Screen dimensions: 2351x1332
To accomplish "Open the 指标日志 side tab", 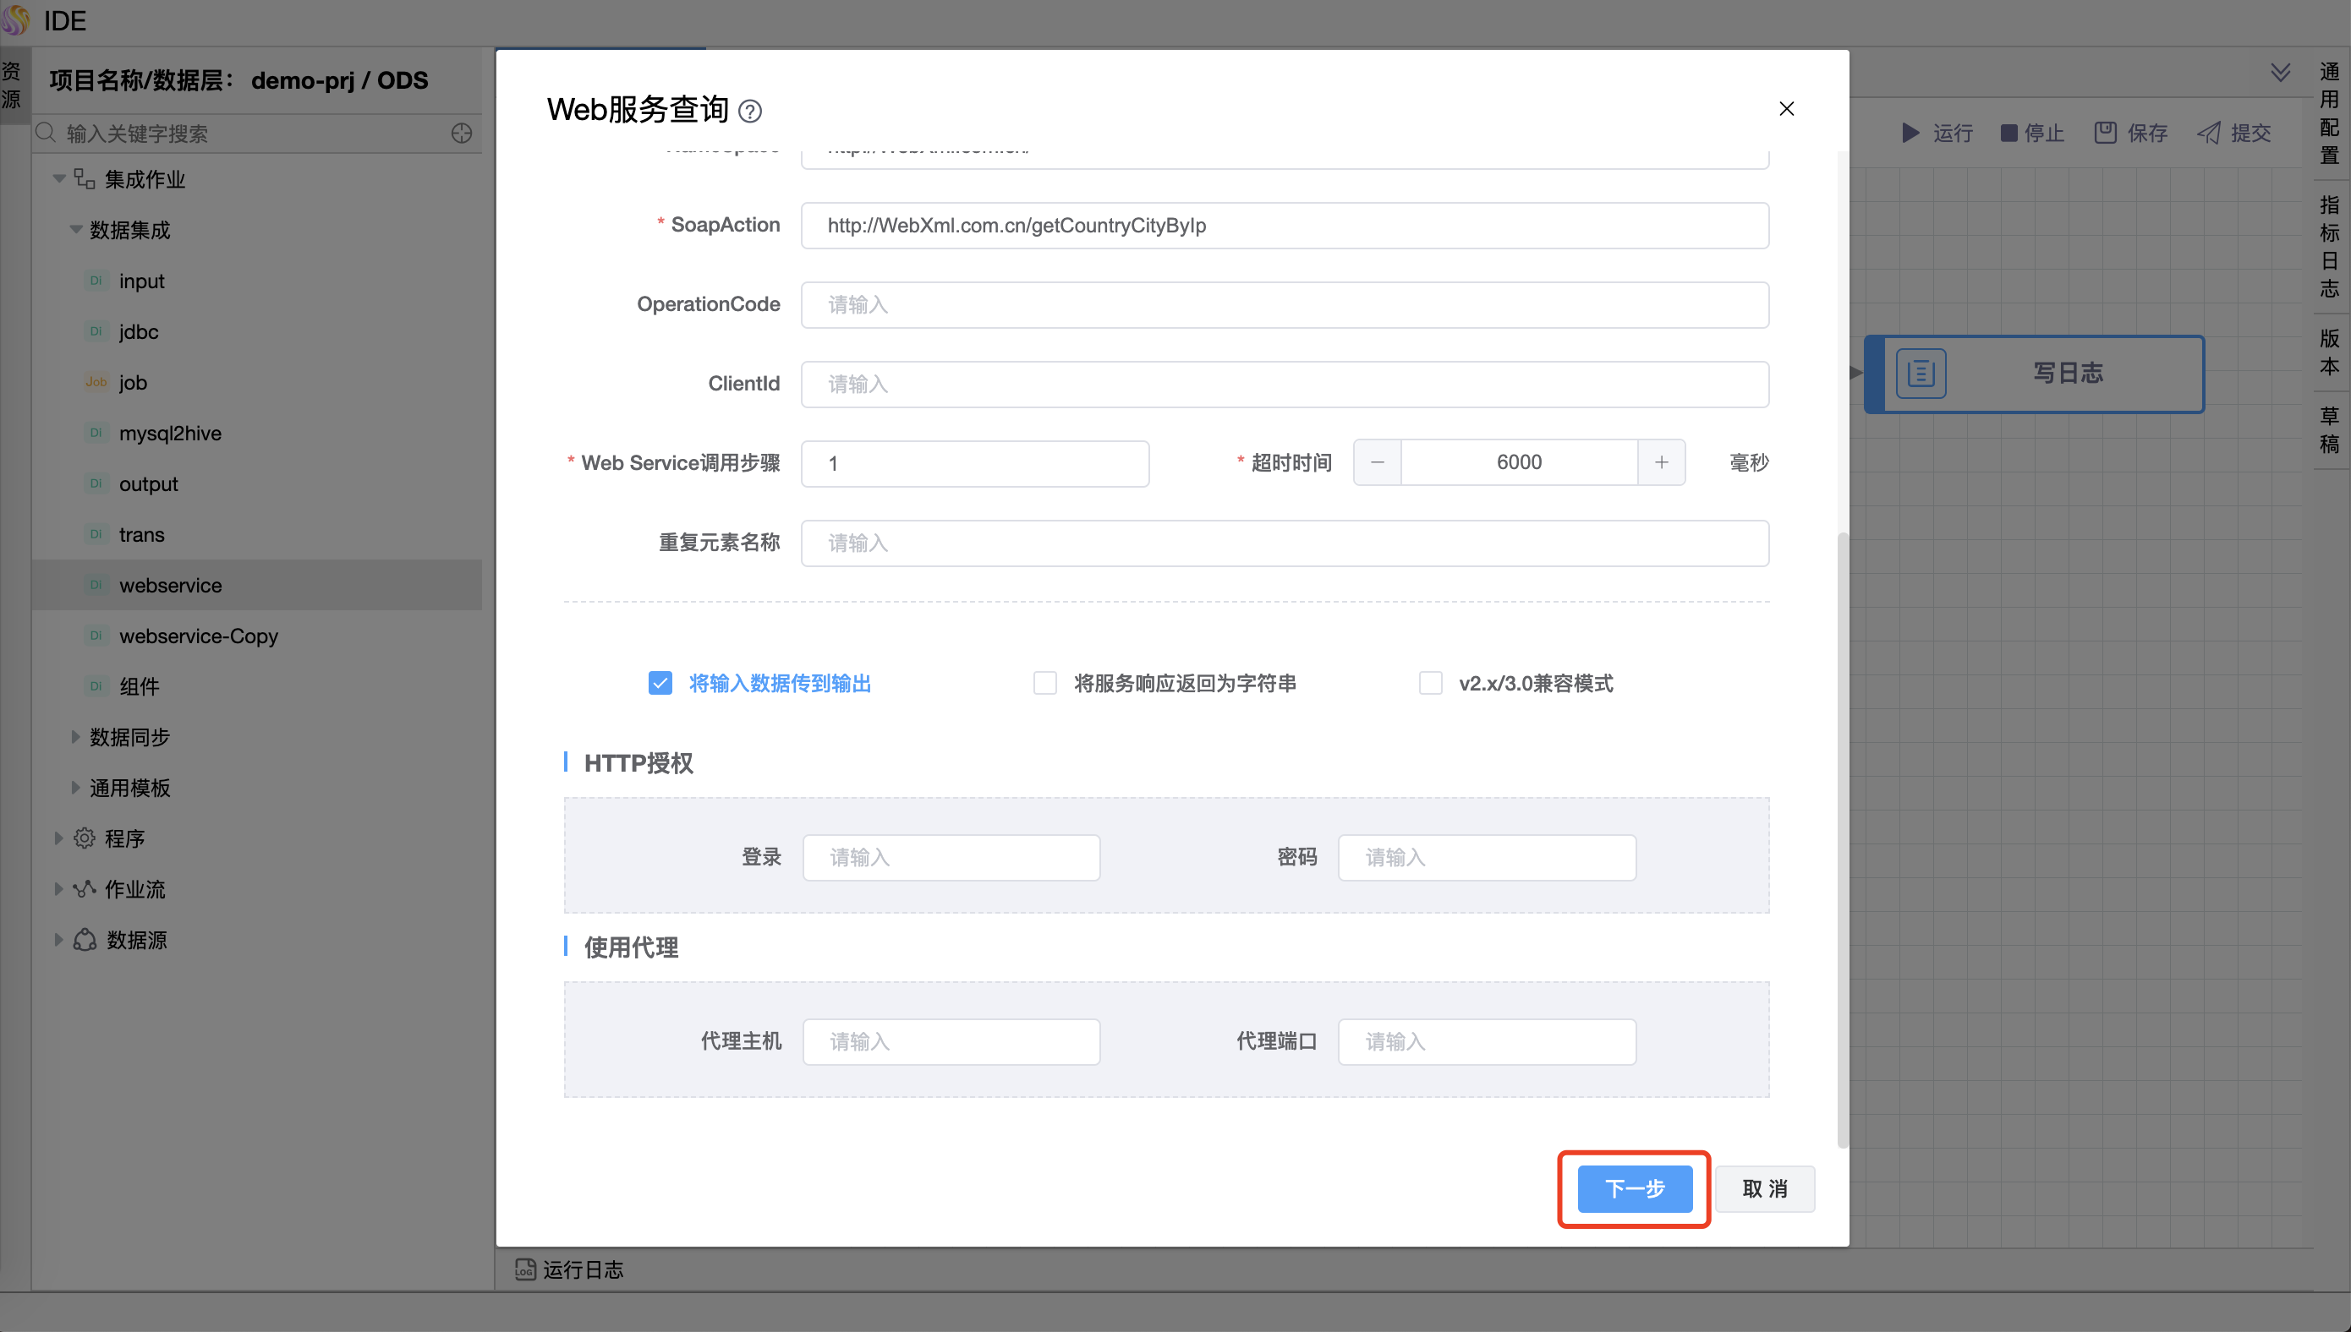I will pos(2329,247).
